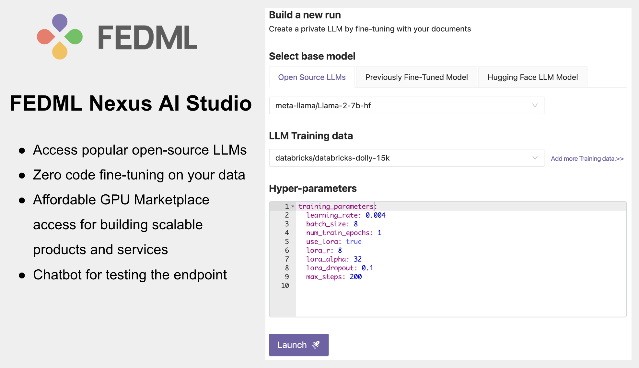Screen dimensions: 639x368
Task: Click the chevron on the base model selector
Action: (x=535, y=105)
